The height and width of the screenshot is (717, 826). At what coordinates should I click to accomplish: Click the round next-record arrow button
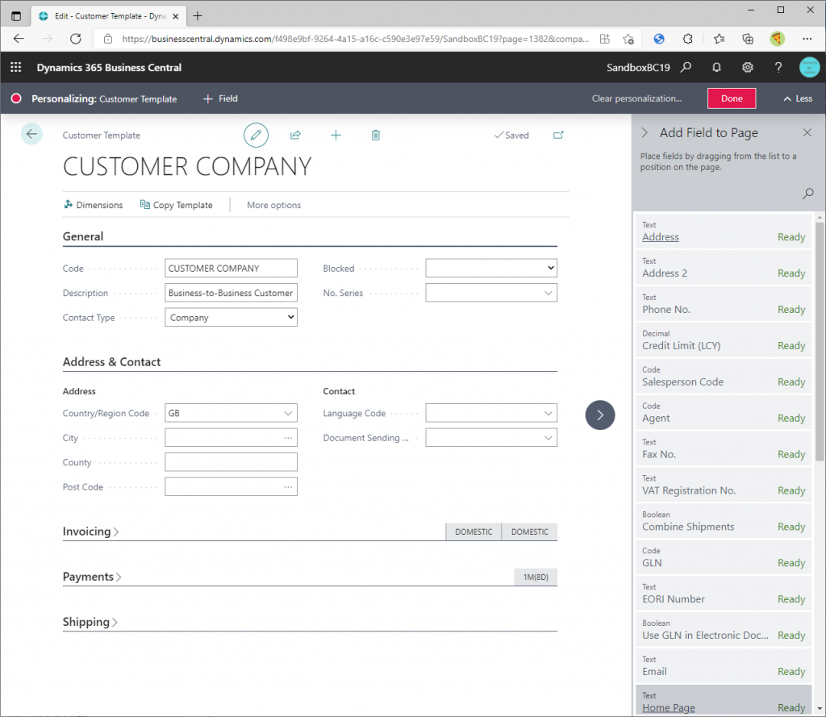(x=600, y=415)
